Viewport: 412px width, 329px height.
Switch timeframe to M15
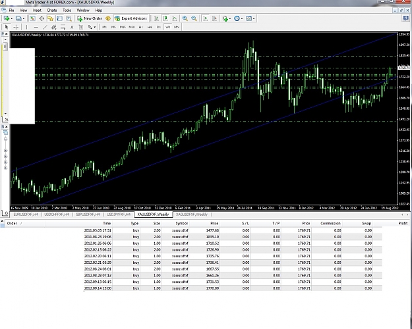[x=123, y=27]
